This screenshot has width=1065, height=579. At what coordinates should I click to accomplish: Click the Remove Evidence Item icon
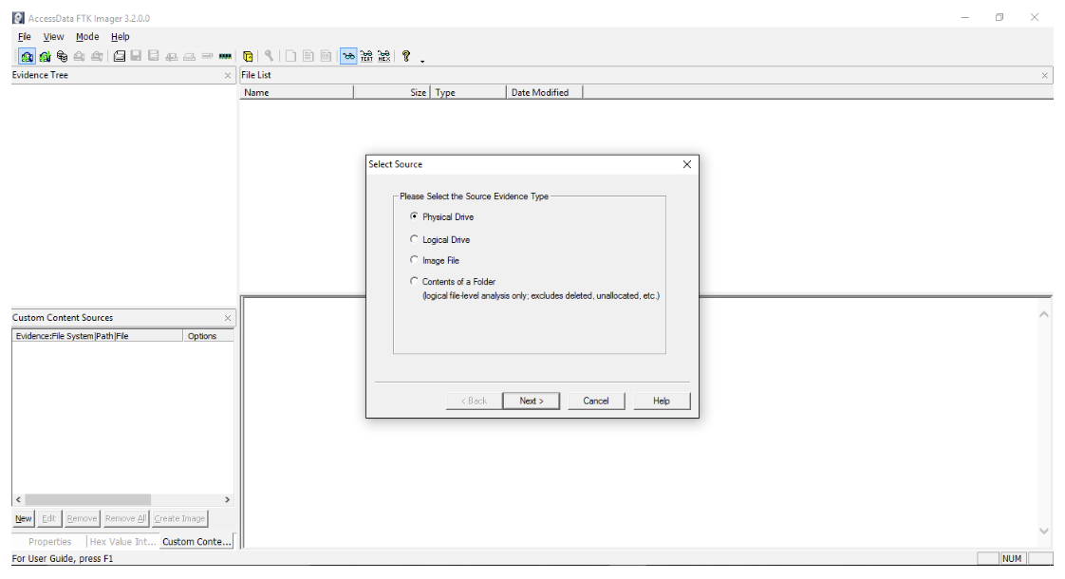[x=80, y=56]
